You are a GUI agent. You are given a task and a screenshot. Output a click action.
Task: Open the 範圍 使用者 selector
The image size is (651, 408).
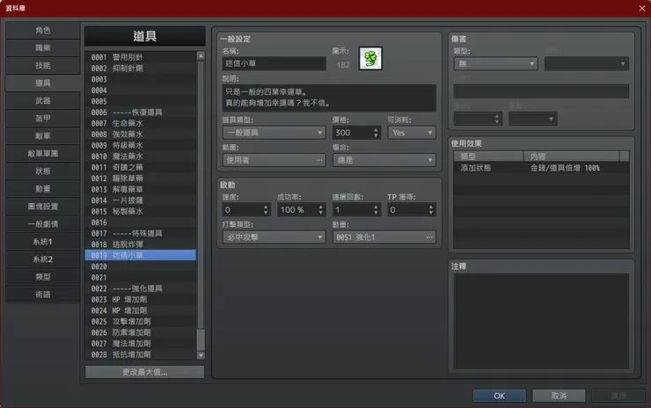[x=274, y=160]
